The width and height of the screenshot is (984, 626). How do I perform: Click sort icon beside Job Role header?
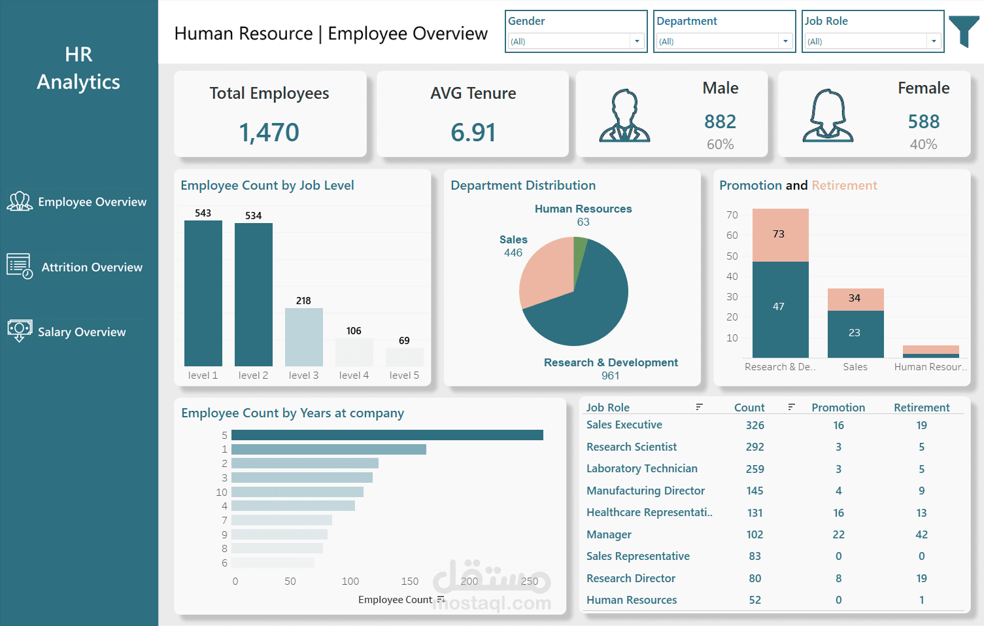coord(699,407)
